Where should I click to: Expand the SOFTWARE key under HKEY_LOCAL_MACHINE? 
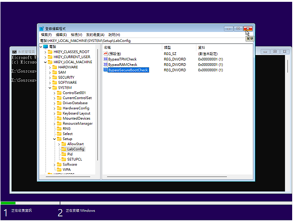[x=50, y=82]
